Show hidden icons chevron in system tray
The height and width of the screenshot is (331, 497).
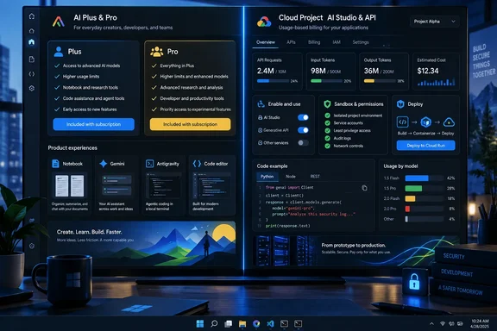click(431, 324)
